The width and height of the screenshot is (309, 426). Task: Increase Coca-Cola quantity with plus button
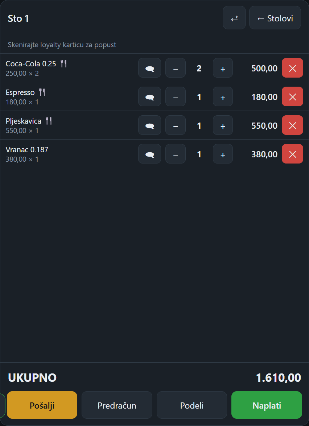click(x=223, y=68)
